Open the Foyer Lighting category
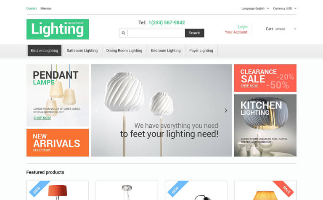323x200 pixels. [x=201, y=50]
